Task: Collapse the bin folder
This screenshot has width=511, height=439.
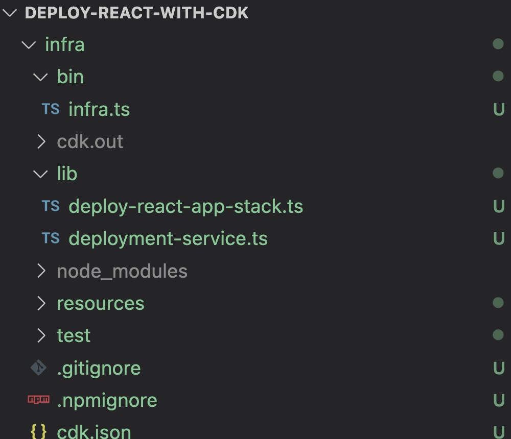Action: click(x=39, y=77)
